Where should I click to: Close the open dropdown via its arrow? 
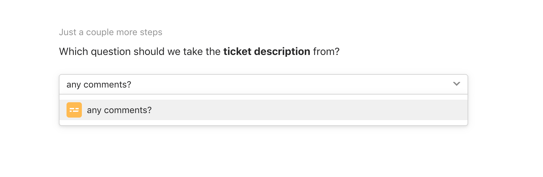pos(457,84)
